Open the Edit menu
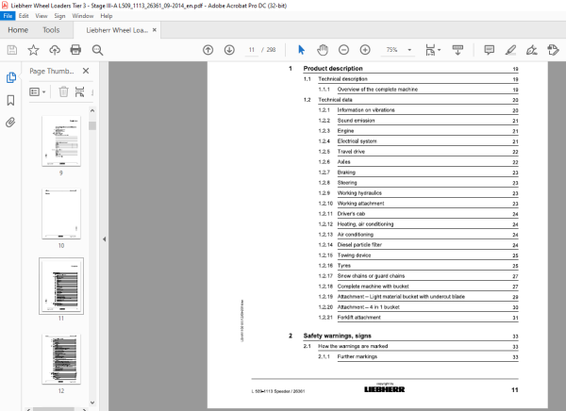 [x=24, y=16]
